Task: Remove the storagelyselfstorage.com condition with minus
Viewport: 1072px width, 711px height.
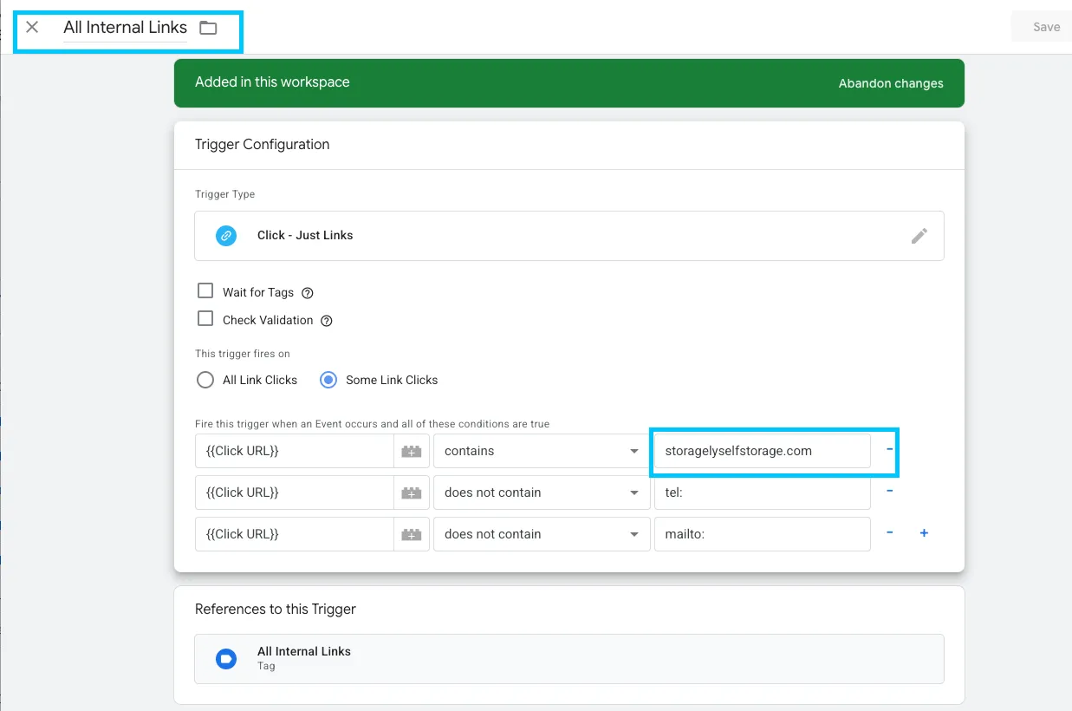Action: click(889, 450)
